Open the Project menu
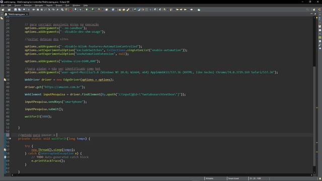322x181 pixels. (x=59, y=6)
